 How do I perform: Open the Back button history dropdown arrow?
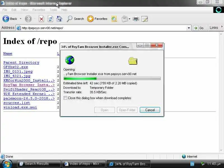20,19
